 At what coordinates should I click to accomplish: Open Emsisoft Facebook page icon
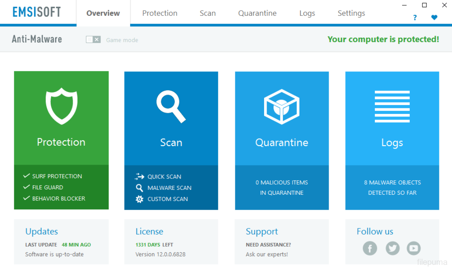(x=370, y=248)
